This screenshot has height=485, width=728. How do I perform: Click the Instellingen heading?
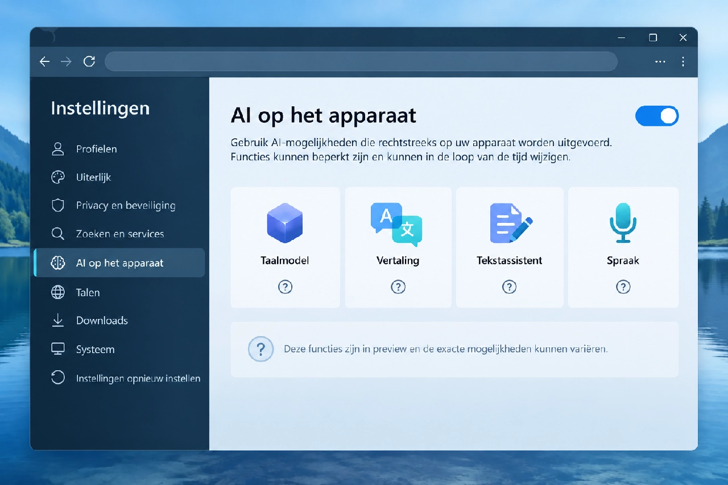[100, 108]
